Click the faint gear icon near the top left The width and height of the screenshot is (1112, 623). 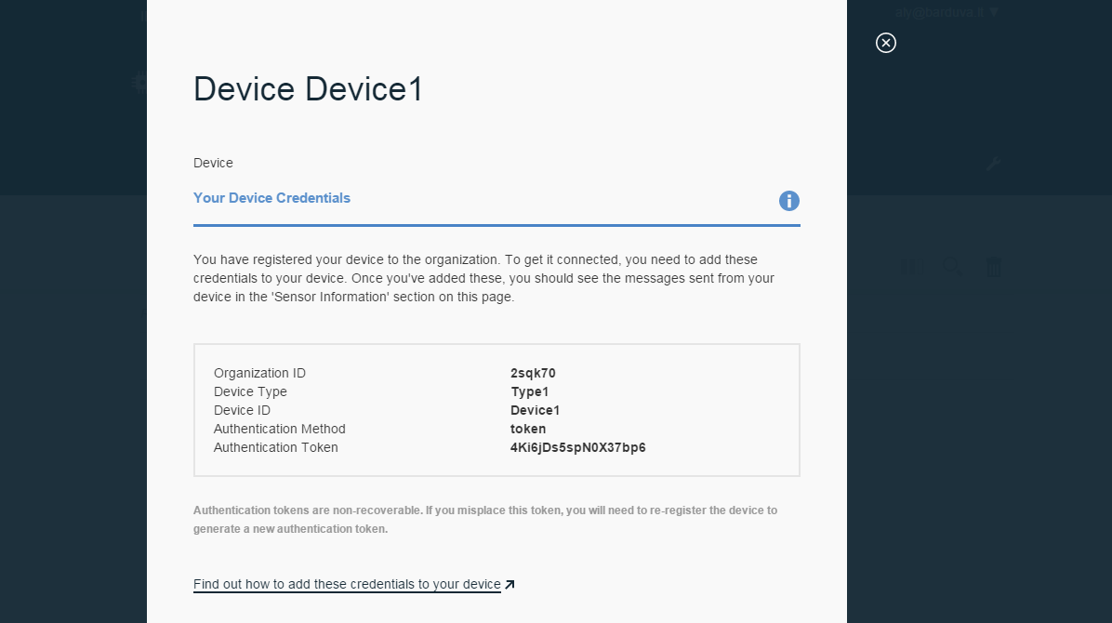click(x=139, y=82)
